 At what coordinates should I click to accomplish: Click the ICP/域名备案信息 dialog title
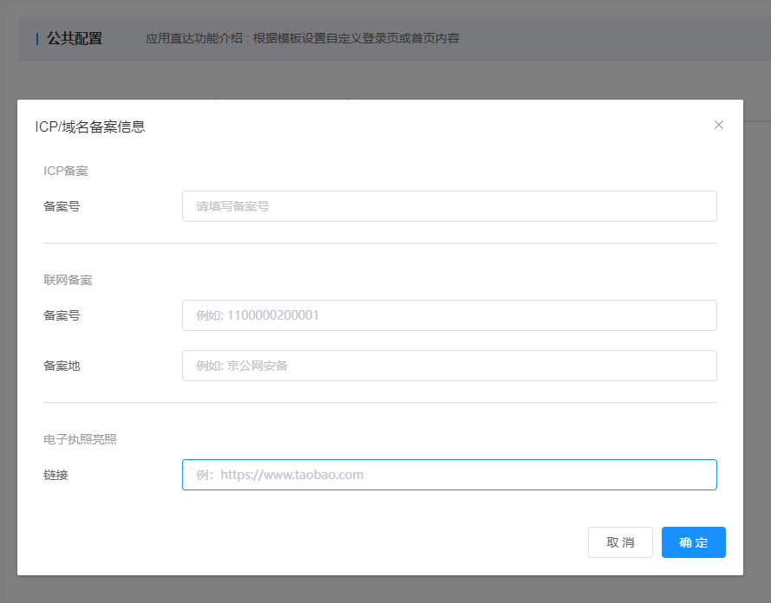(x=90, y=126)
